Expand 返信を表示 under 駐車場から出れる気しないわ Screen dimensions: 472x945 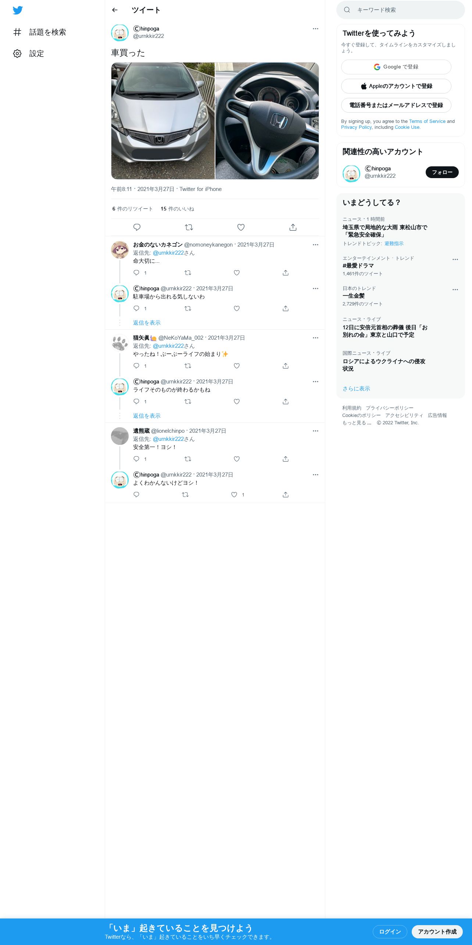(x=147, y=323)
